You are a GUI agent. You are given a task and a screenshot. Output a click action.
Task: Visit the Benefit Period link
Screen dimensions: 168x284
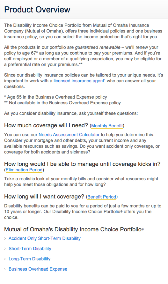click(x=102, y=197)
